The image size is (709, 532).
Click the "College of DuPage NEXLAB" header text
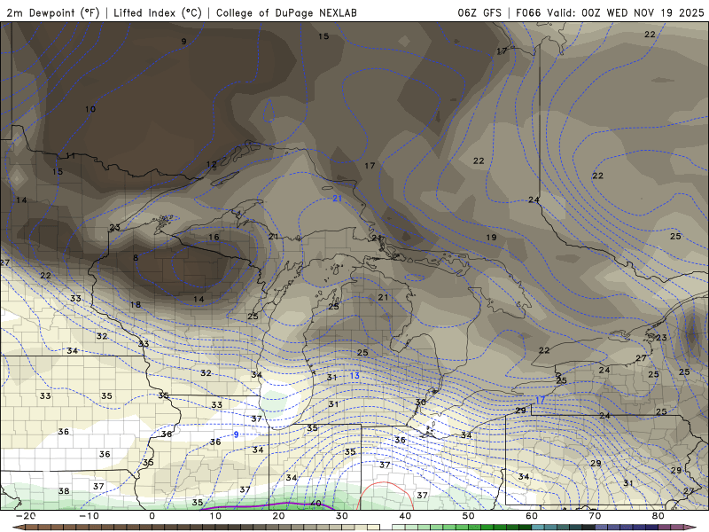(286, 12)
